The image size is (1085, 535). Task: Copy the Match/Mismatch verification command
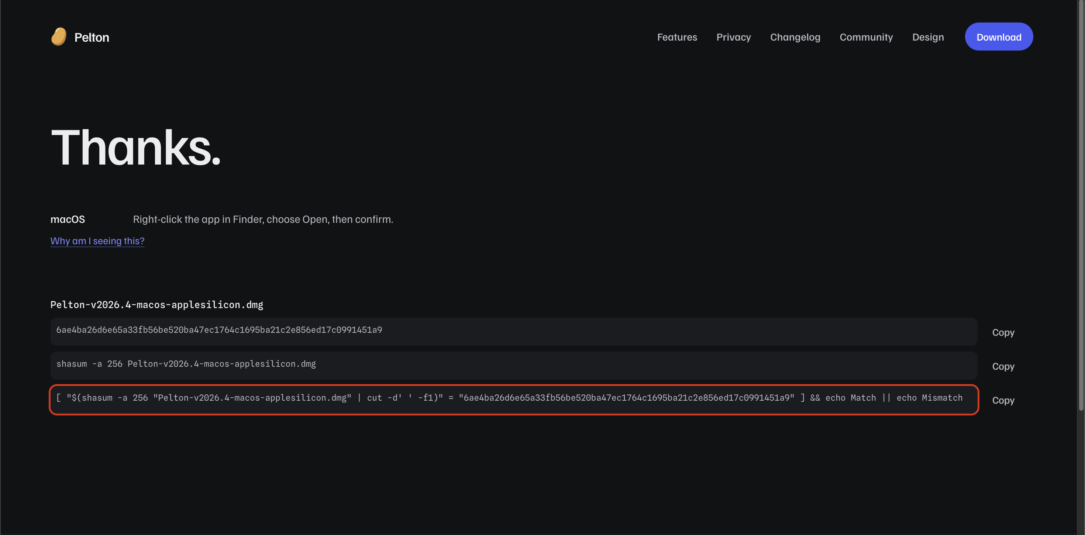[x=1003, y=400]
